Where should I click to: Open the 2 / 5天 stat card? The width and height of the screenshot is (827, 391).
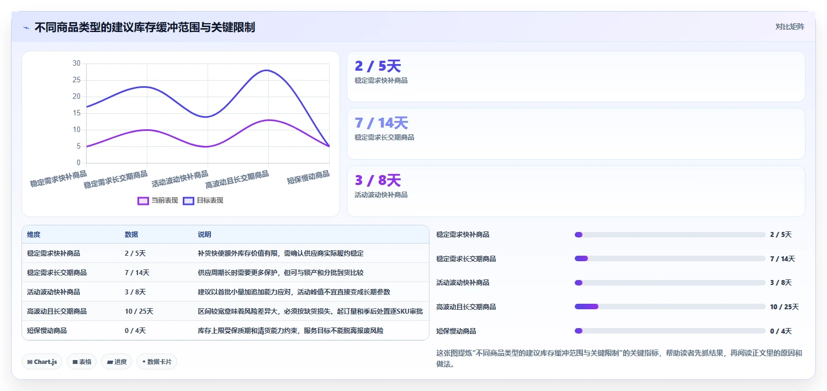(576, 77)
